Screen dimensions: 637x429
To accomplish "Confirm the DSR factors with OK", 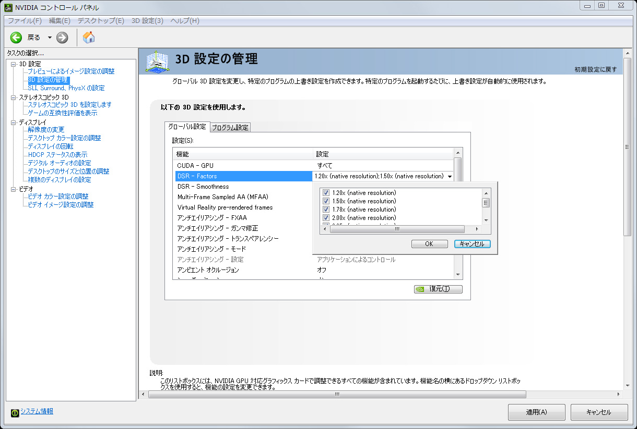I will [x=429, y=244].
